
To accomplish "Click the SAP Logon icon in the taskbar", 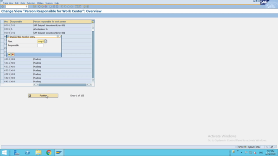I will (x=59, y=153).
